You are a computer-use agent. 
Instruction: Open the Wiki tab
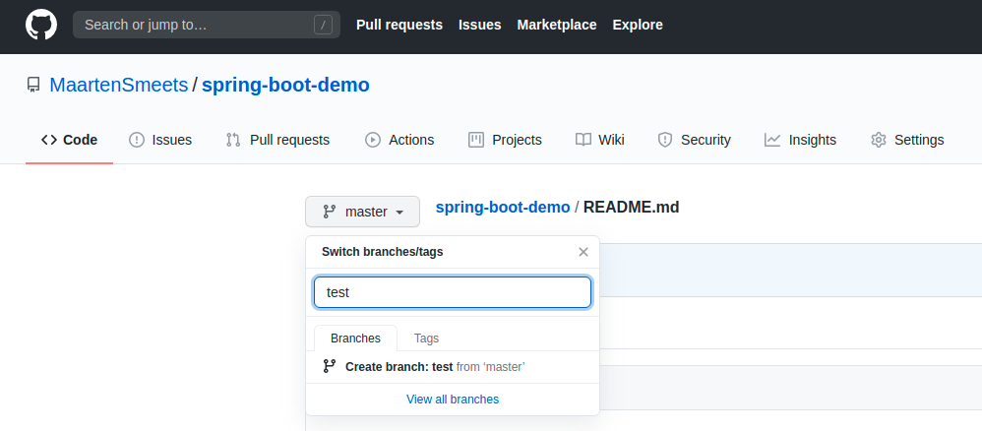pos(599,140)
